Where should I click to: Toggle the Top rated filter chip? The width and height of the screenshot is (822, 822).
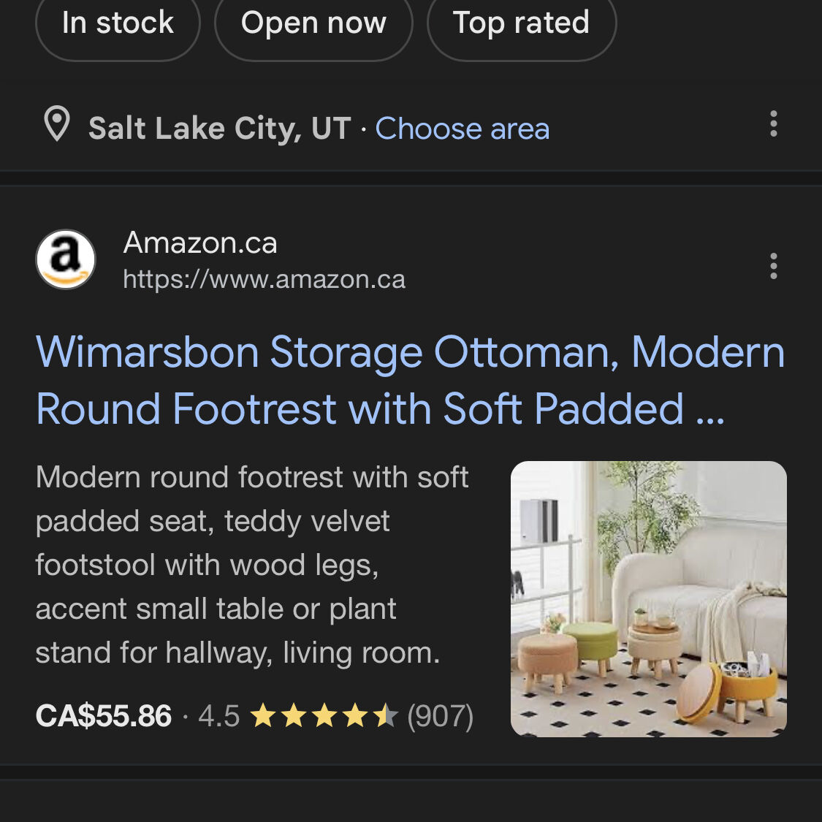click(521, 23)
